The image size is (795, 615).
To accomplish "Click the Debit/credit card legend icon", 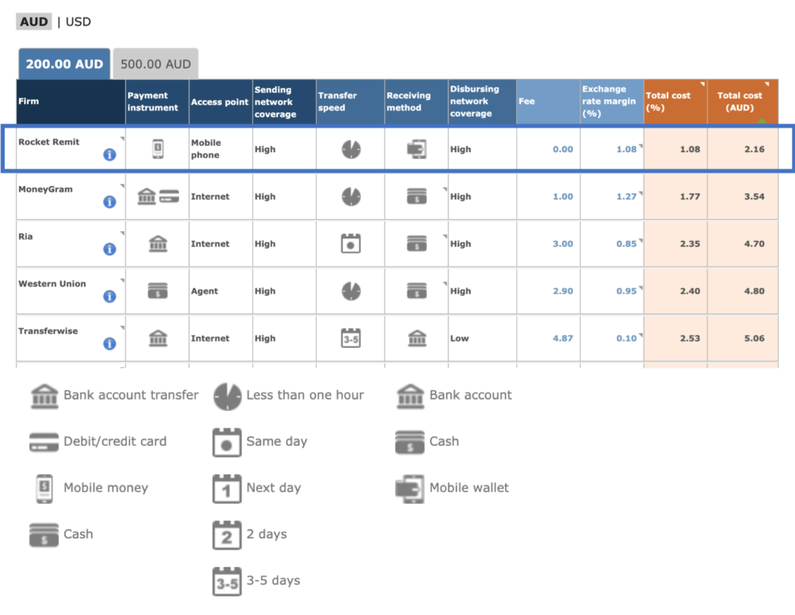I will click(44, 442).
